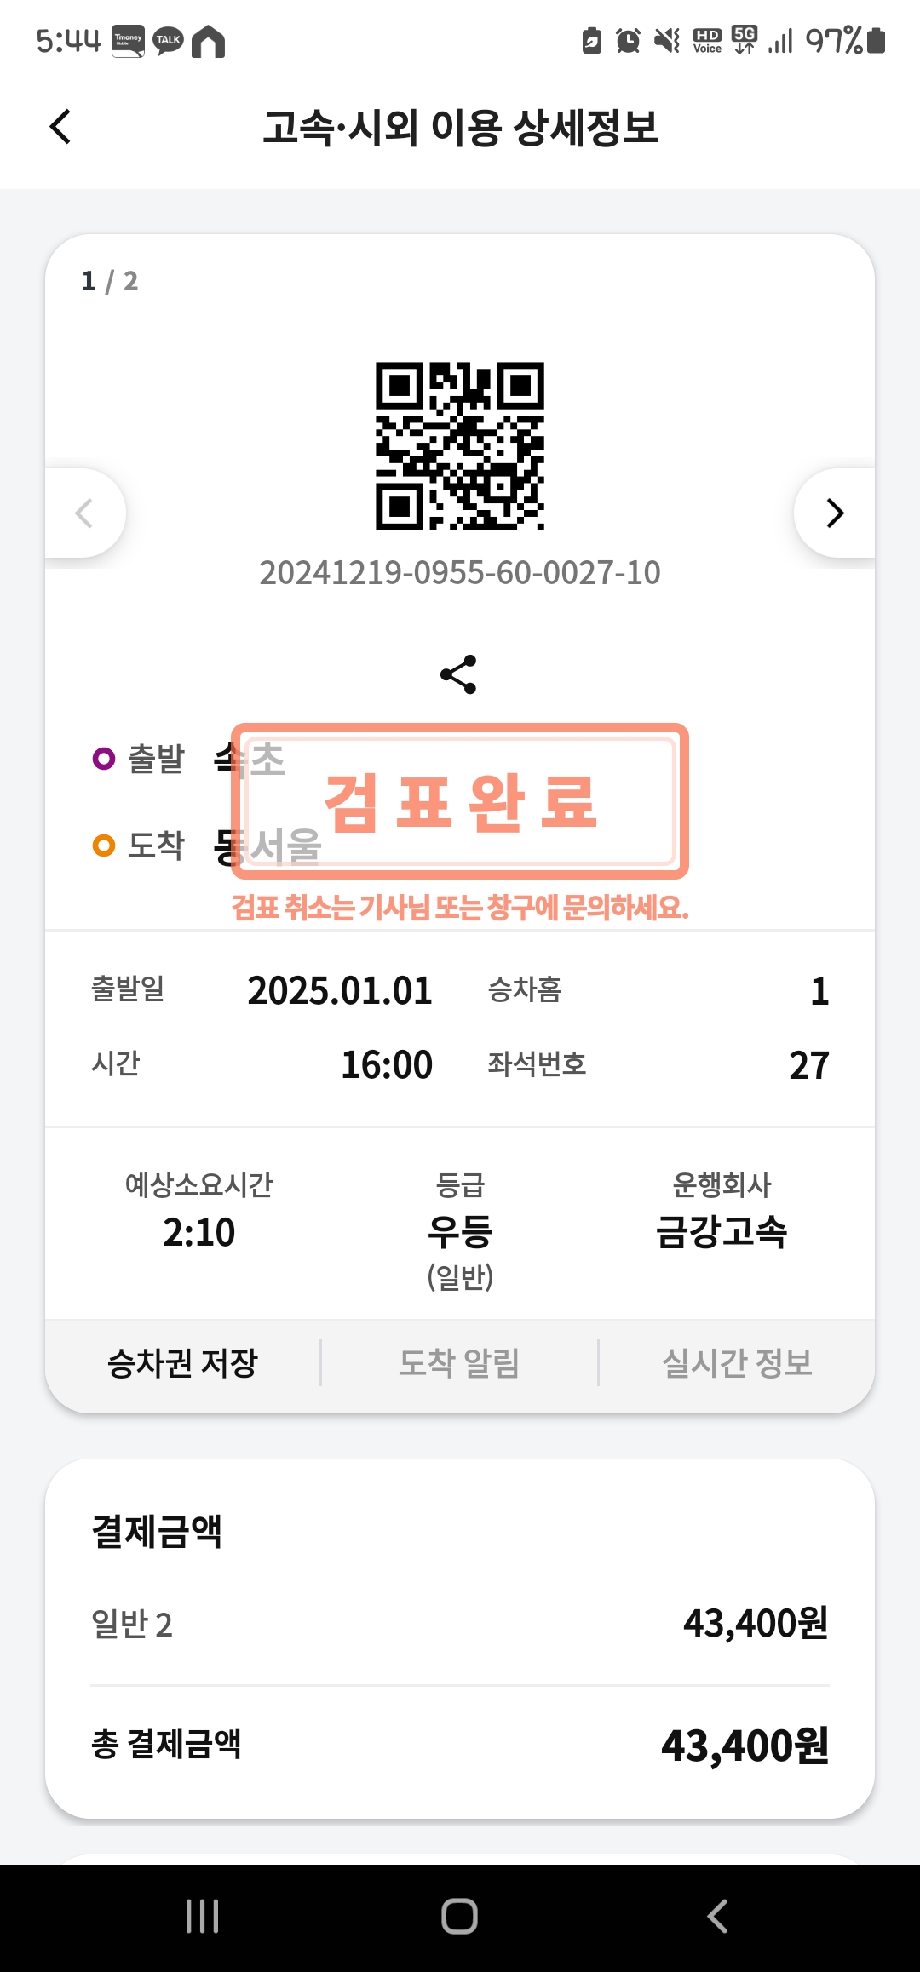Tap 승차권 저장 to save ticket

[x=182, y=1363]
